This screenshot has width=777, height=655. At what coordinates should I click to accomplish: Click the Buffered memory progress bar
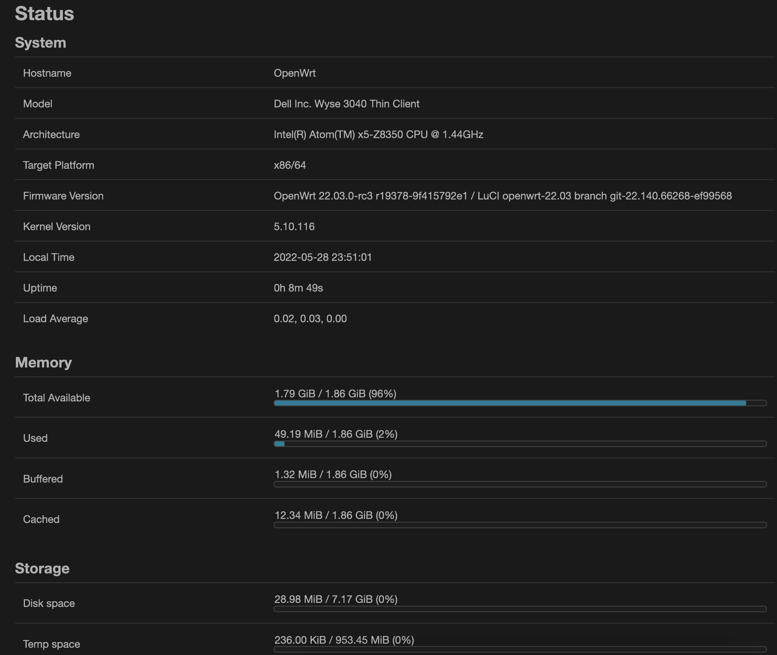(520, 484)
